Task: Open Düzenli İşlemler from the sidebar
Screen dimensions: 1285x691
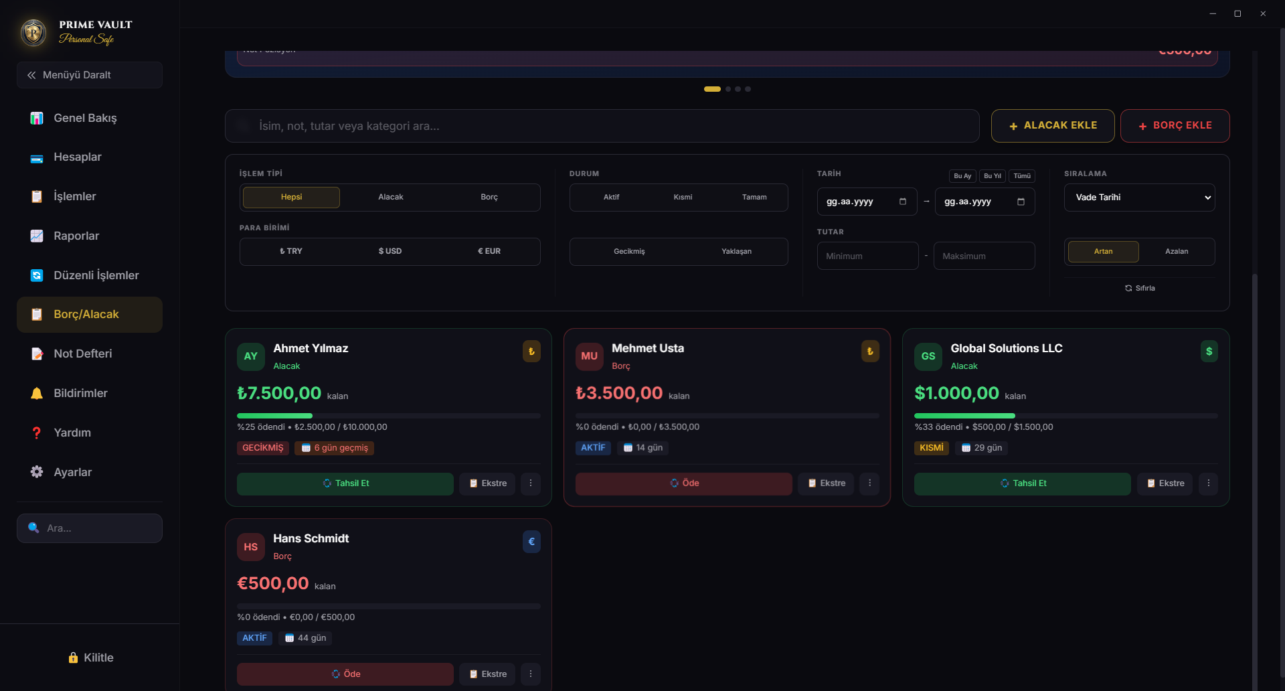Action: click(x=96, y=275)
